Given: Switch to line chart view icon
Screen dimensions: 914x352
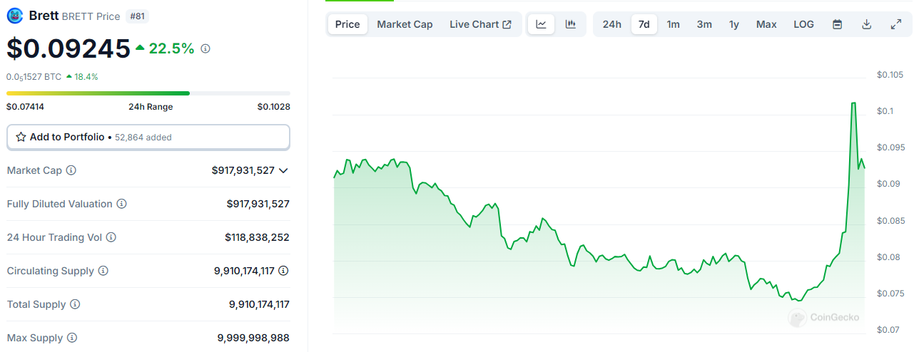Looking at the screenshot, I should pos(542,24).
